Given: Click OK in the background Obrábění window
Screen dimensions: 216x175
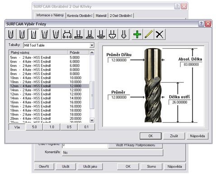Looking at the screenshot, I should point(128,166).
